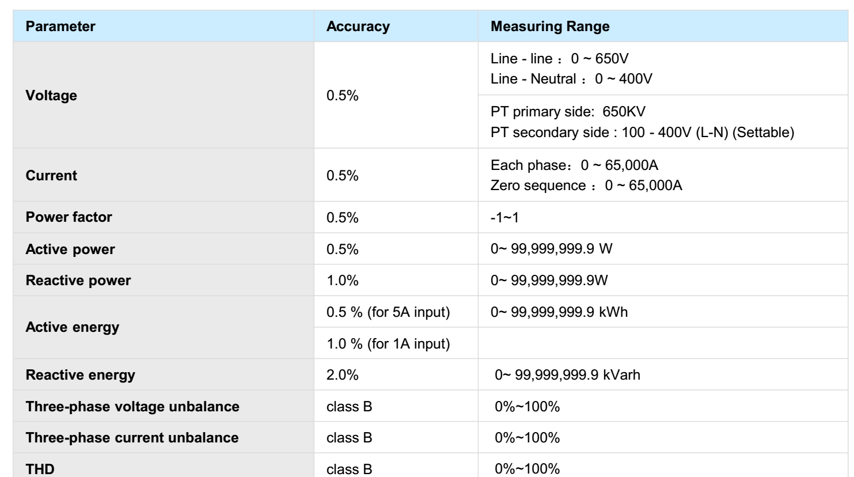This screenshot has width=854, height=477.
Task: Click Three-phase current unbalance label
Action: [132, 438]
